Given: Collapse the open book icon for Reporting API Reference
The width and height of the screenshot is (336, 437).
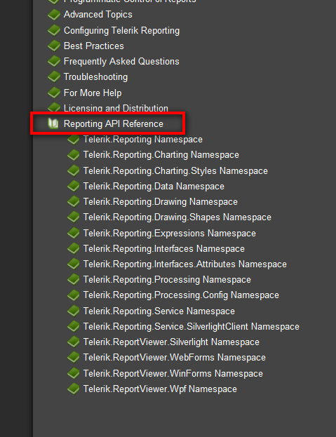Looking at the screenshot, I should [x=53, y=123].
